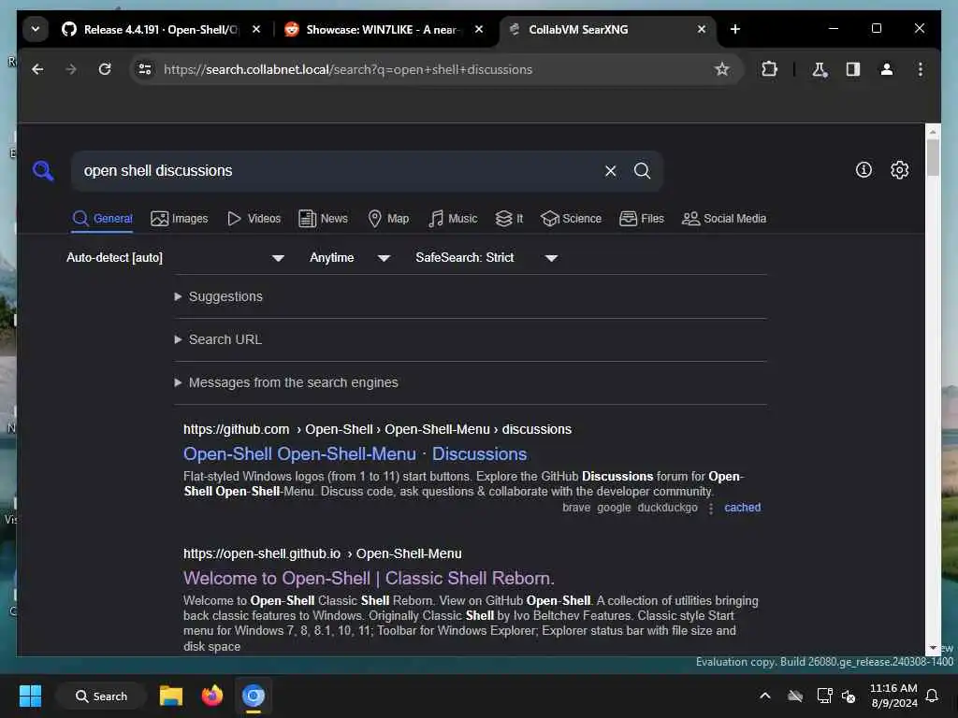
Task: Bookmark this page with star icon
Action: [x=722, y=69]
